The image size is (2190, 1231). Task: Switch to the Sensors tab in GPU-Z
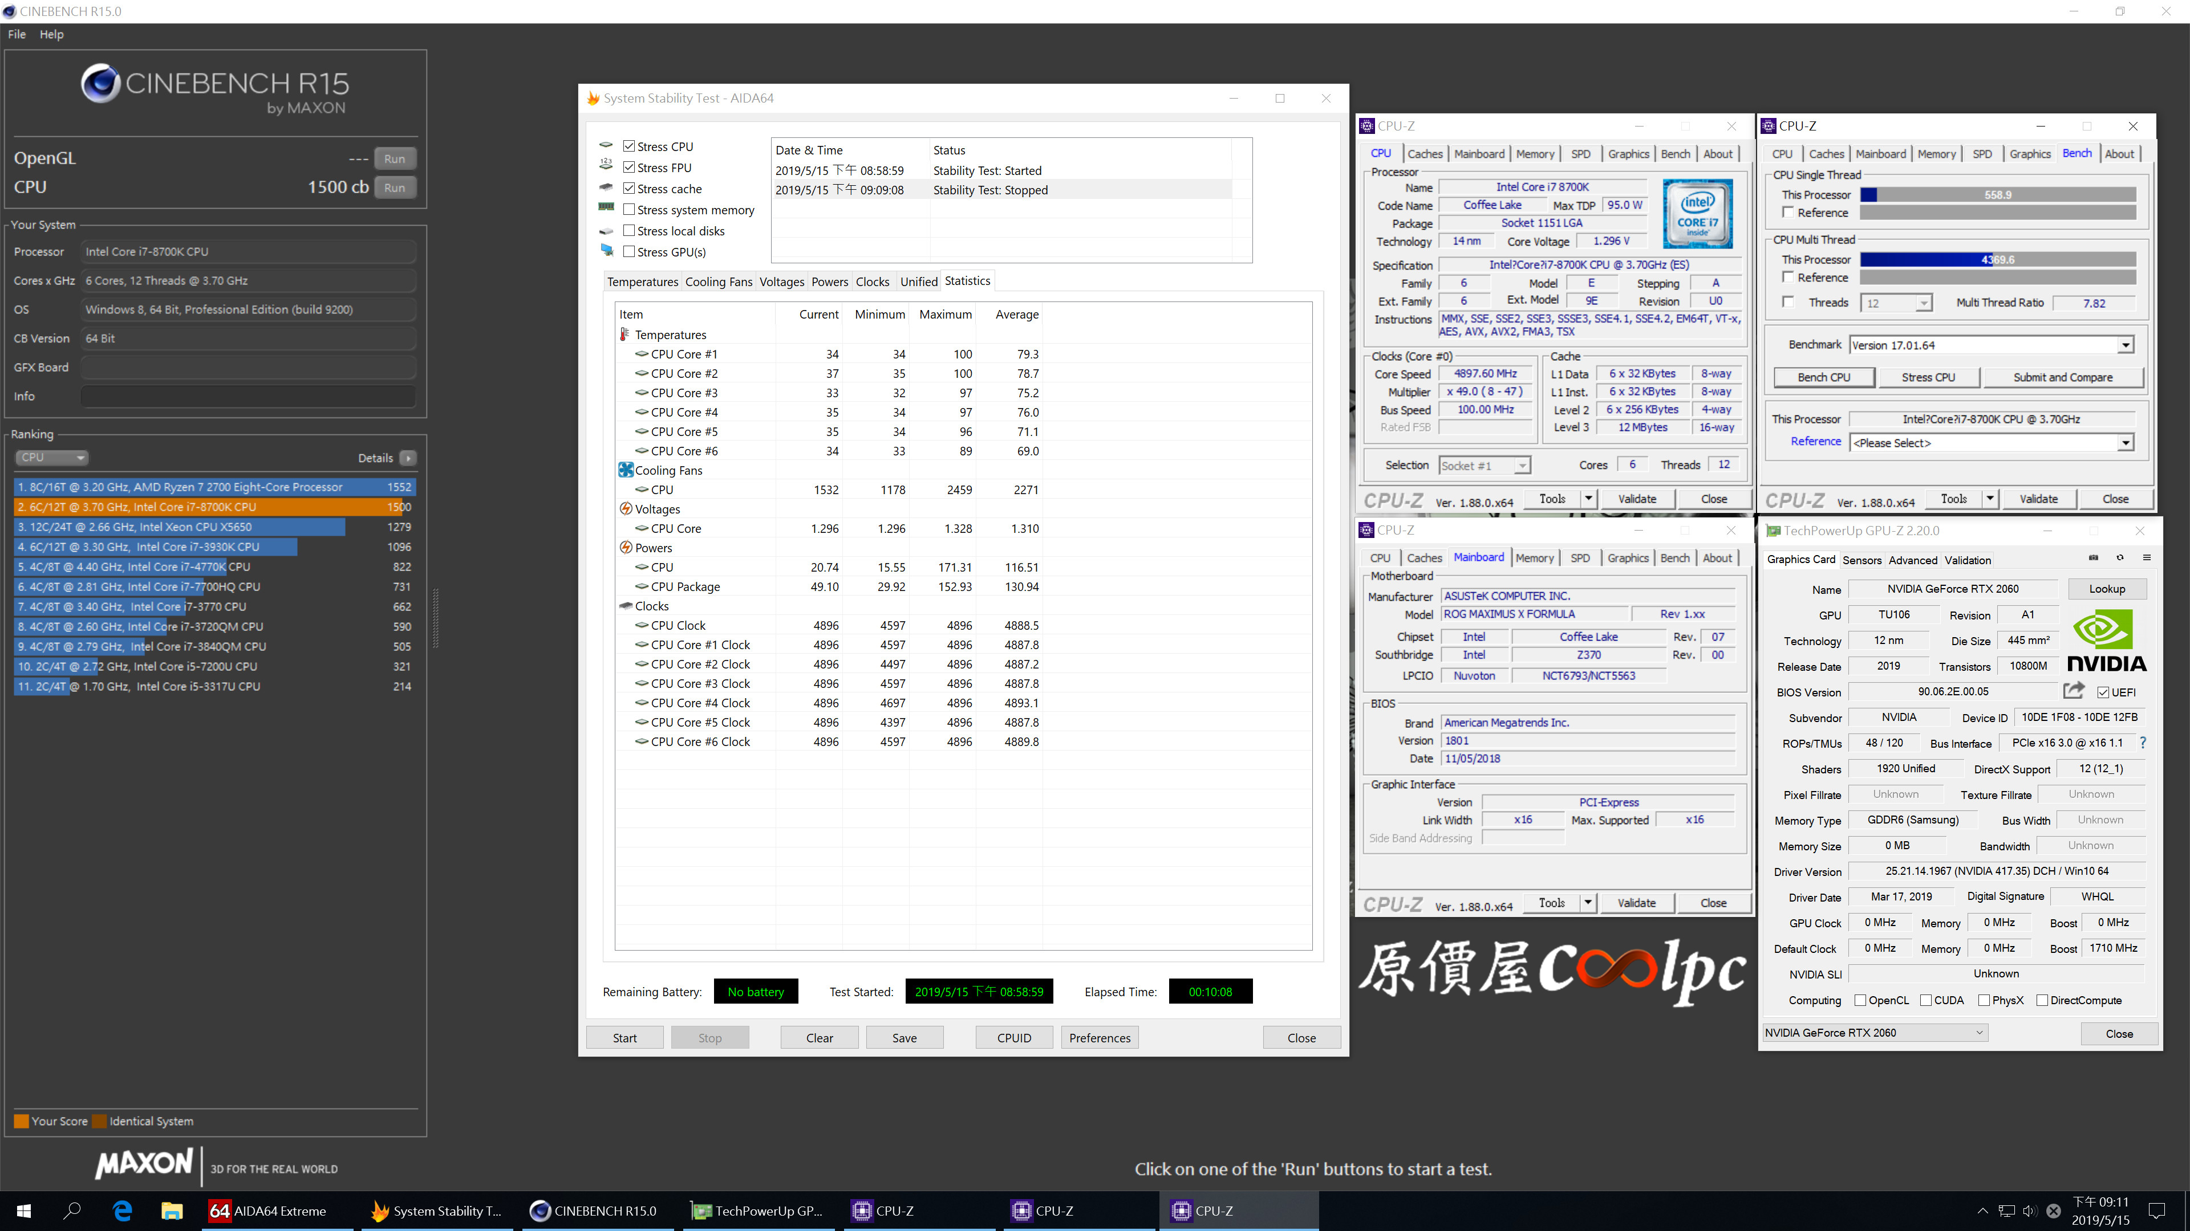tap(1862, 560)
